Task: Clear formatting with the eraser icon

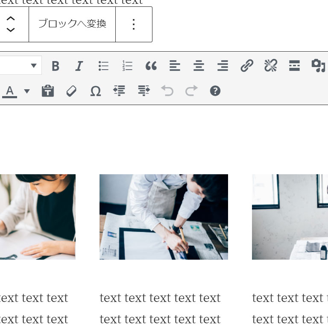Action: tap(71, 91)
